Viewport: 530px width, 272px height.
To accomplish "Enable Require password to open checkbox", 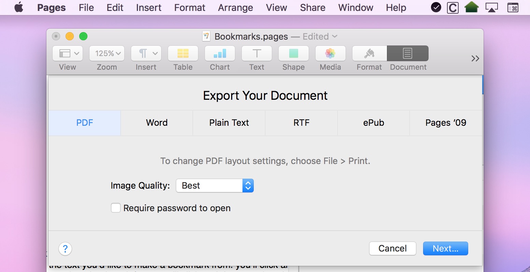I will tap(116, 208).
